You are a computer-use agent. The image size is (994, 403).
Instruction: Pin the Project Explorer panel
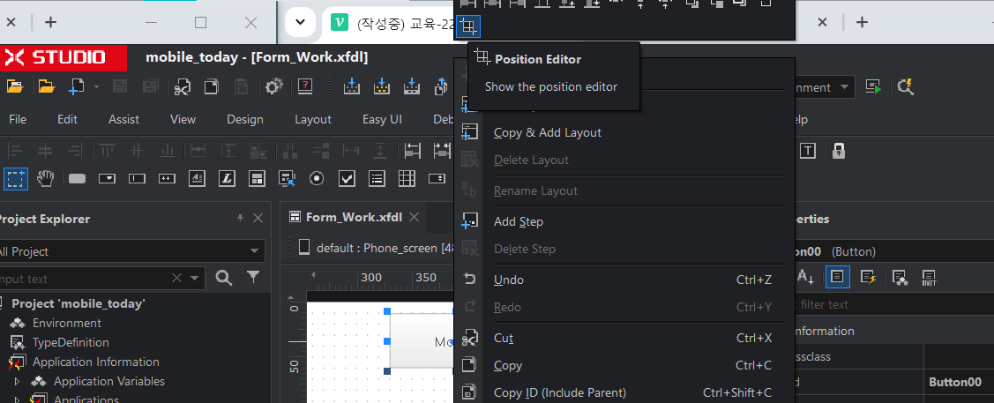click(x=240, y=218)
